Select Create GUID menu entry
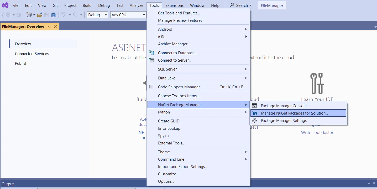This screenshot has width=377, height=189. click(198, 121)
